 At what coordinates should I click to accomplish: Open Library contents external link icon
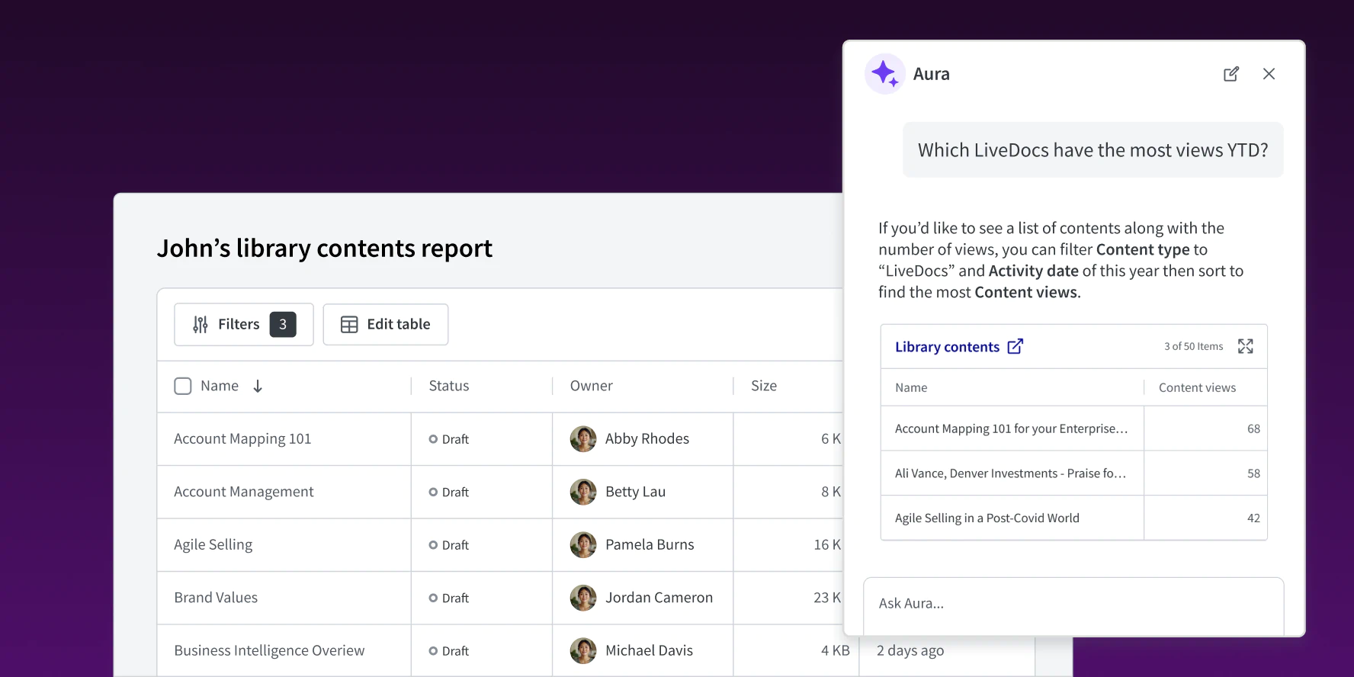1015,346
